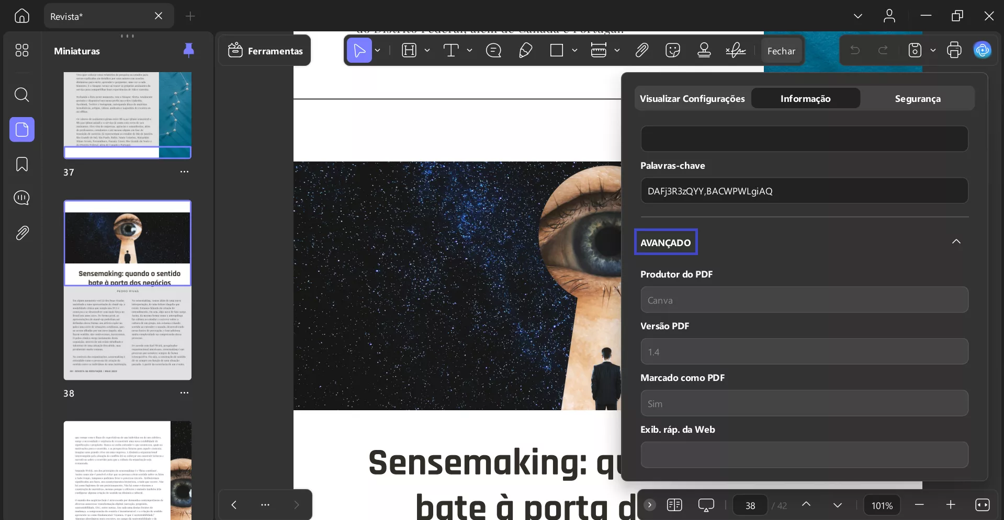The width and height of the screenshot is (1004, 520).
Task: Open the thumbnails grid panel icon
Action: (x=21, y=50)
